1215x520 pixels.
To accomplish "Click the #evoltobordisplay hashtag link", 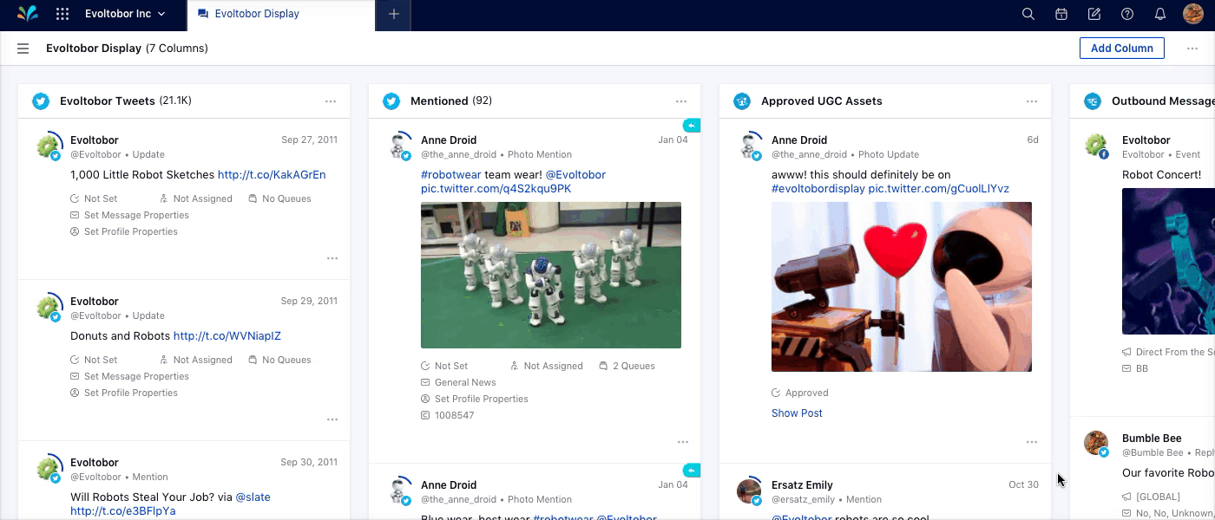I will coord(818,189).
